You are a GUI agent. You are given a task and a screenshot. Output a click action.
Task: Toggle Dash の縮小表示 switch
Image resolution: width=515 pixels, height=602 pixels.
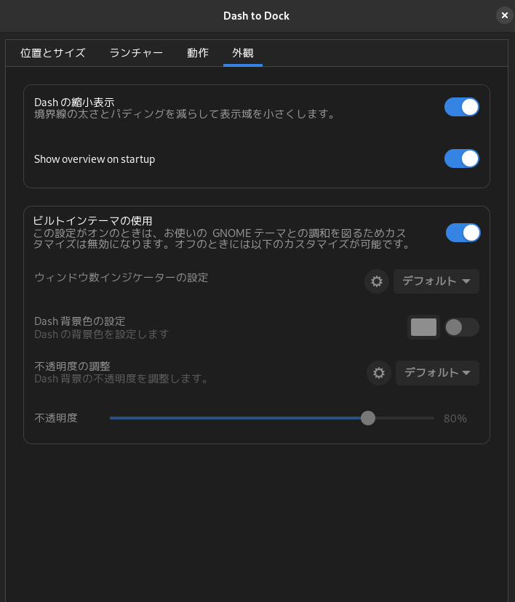462,107
